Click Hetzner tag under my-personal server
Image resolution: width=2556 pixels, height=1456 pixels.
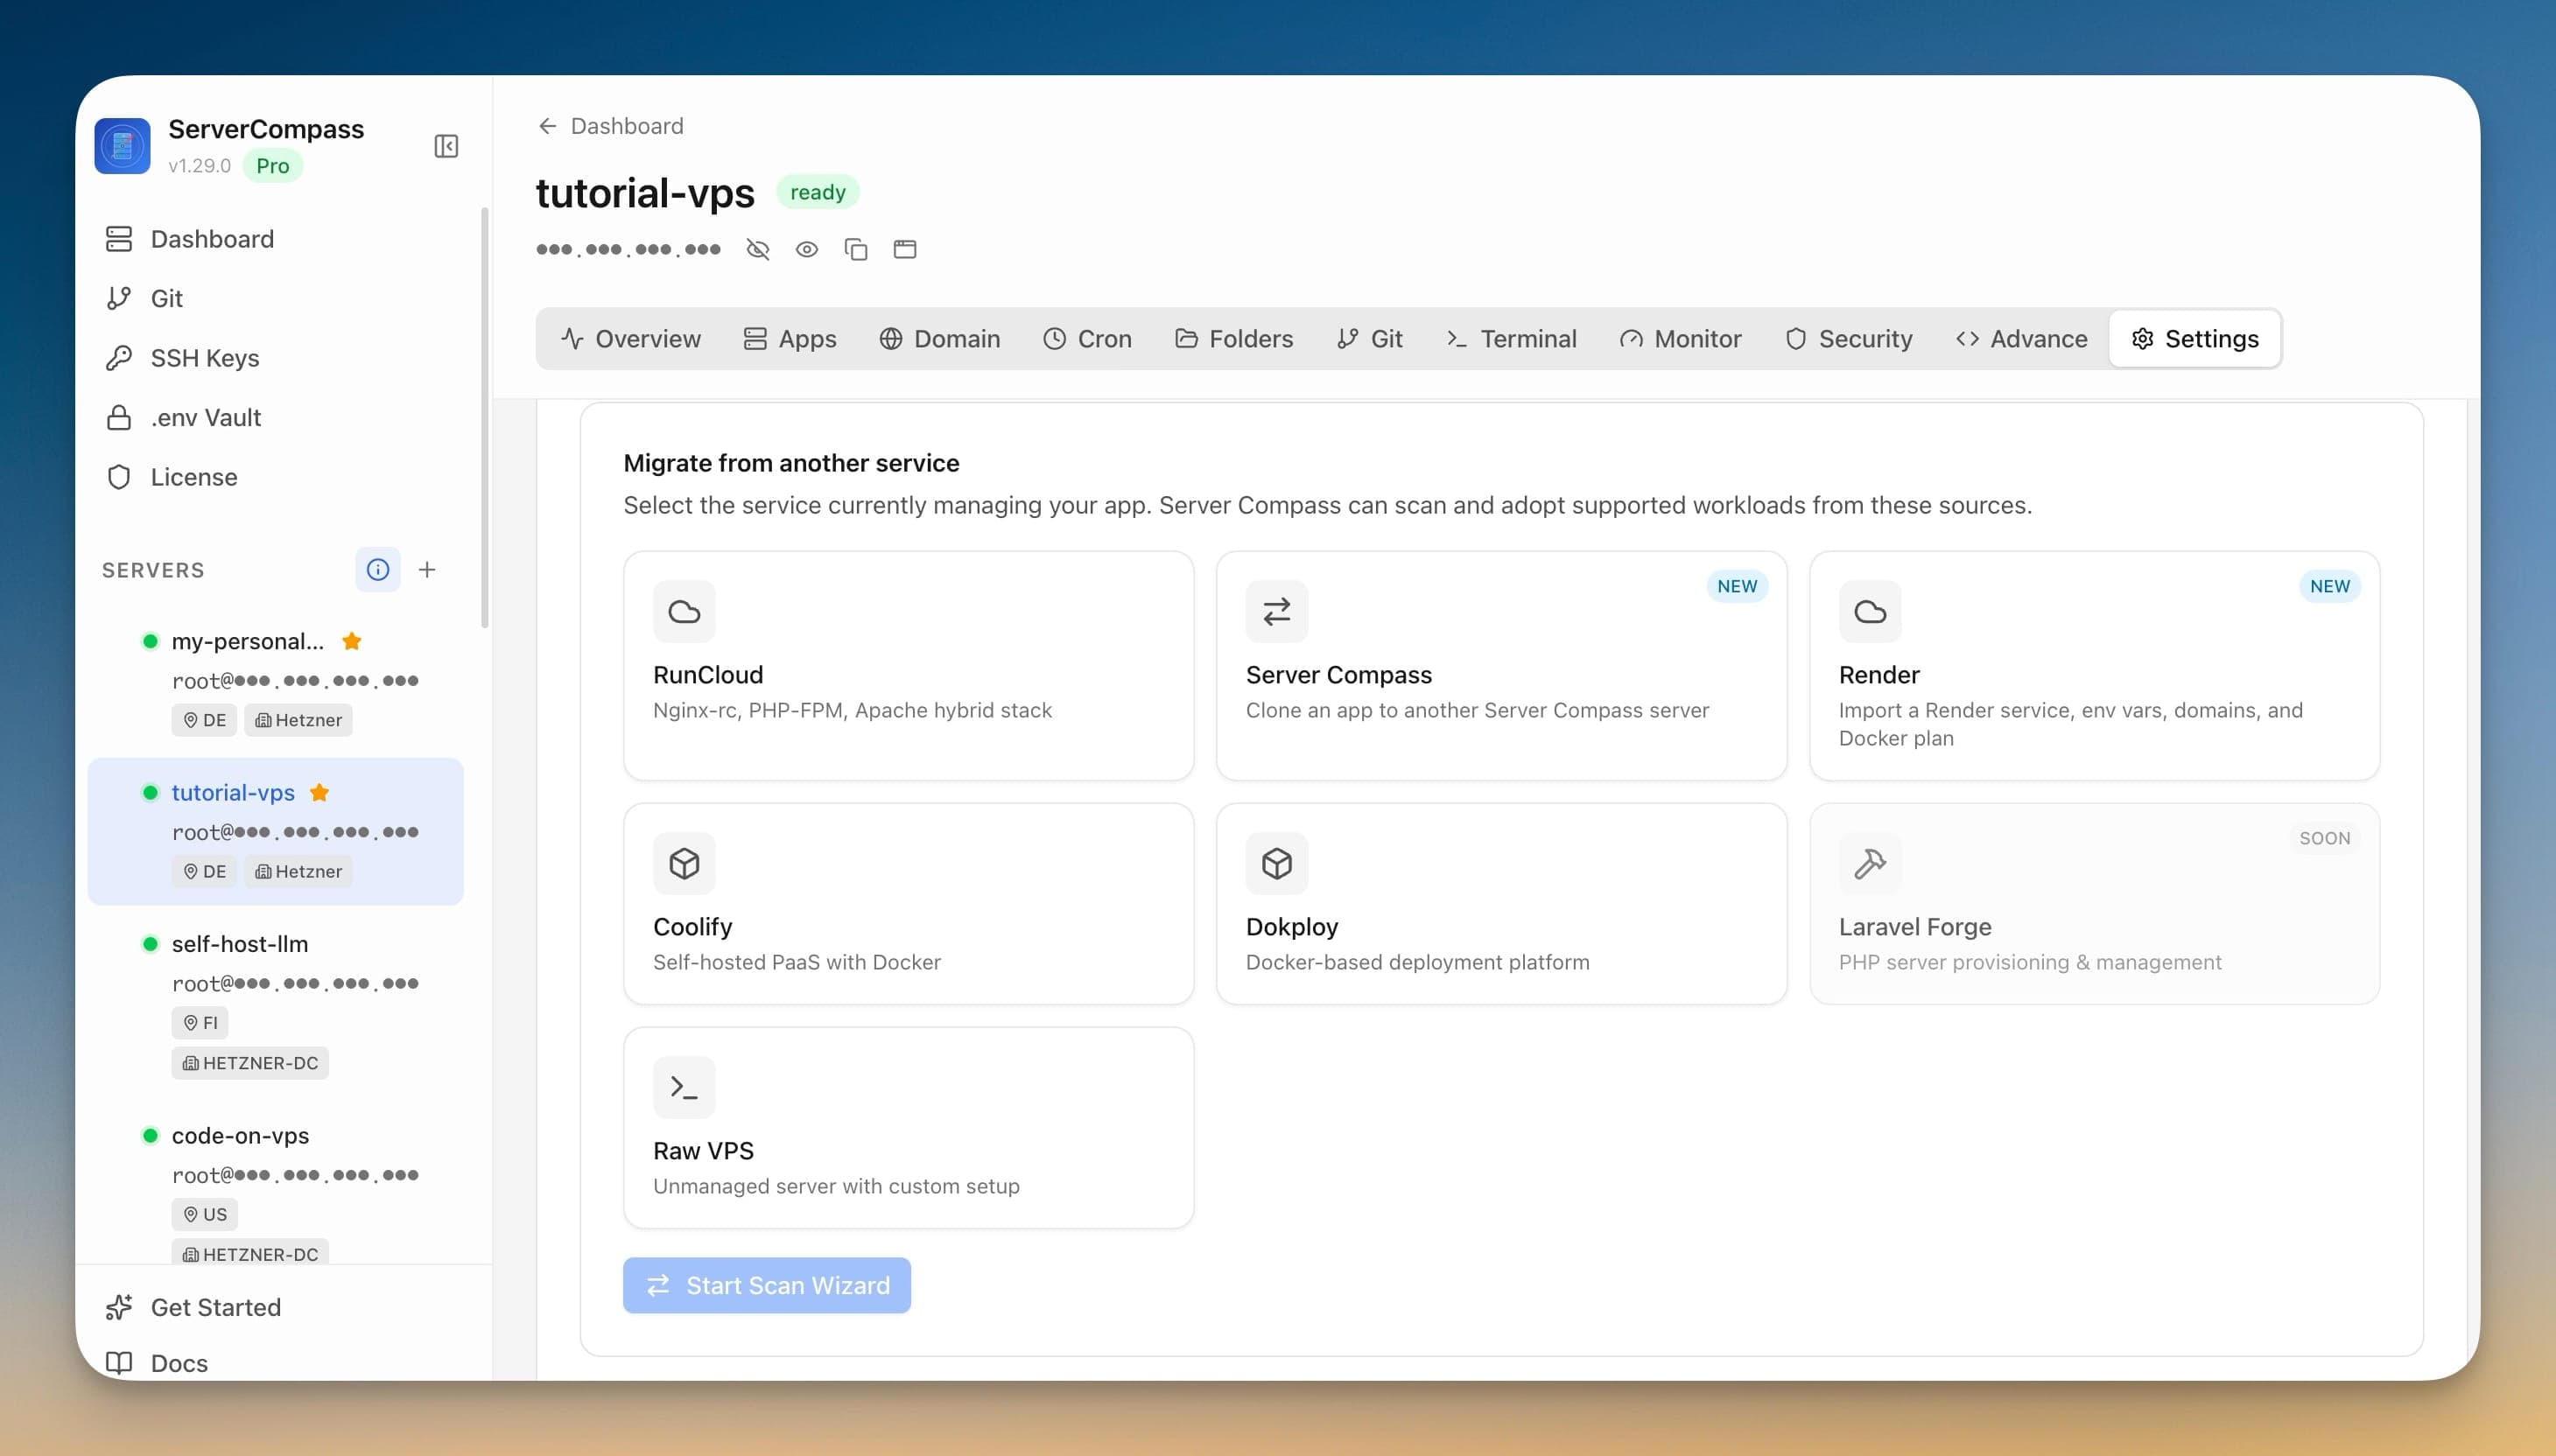click(x=298, y=720)
